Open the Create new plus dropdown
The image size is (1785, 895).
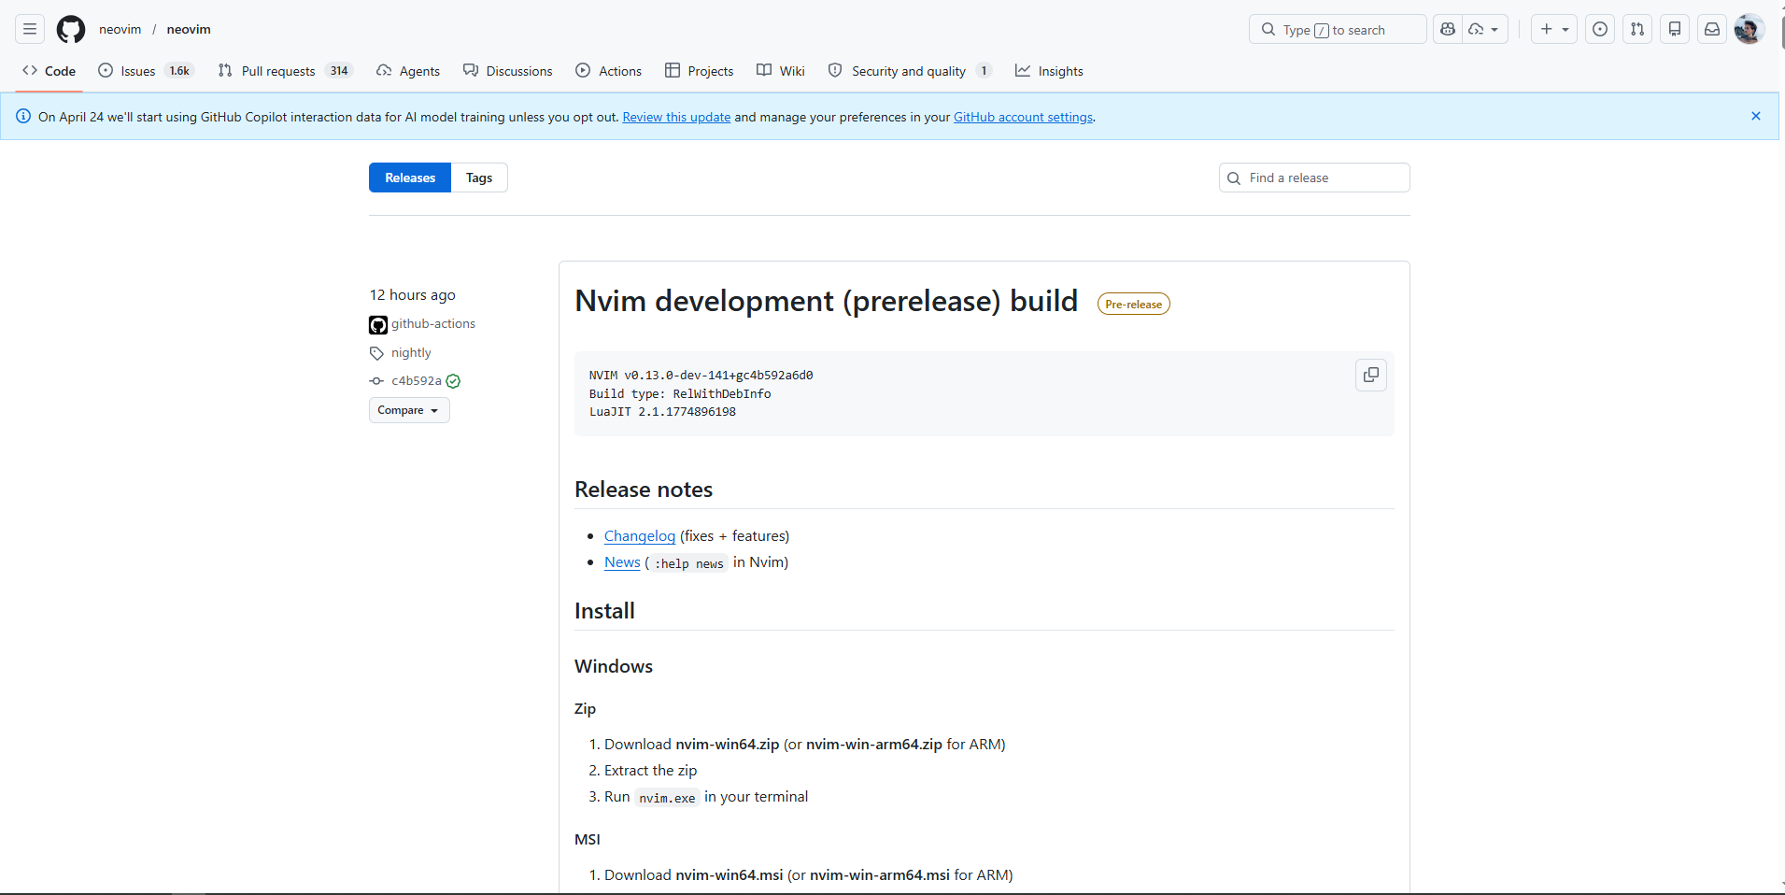1553,29
